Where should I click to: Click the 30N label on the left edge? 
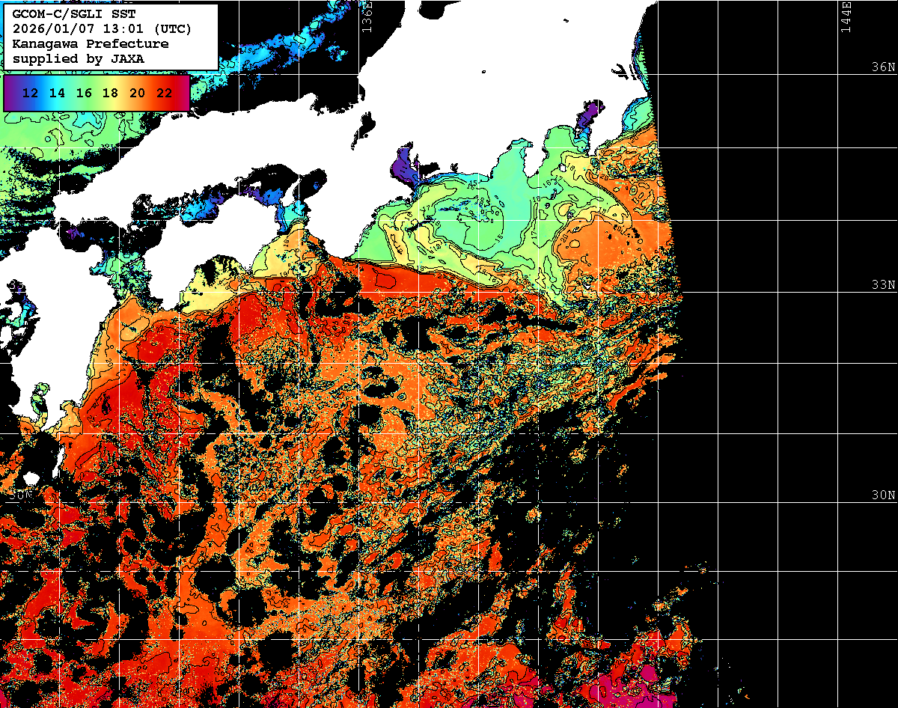tap(20, 494)
